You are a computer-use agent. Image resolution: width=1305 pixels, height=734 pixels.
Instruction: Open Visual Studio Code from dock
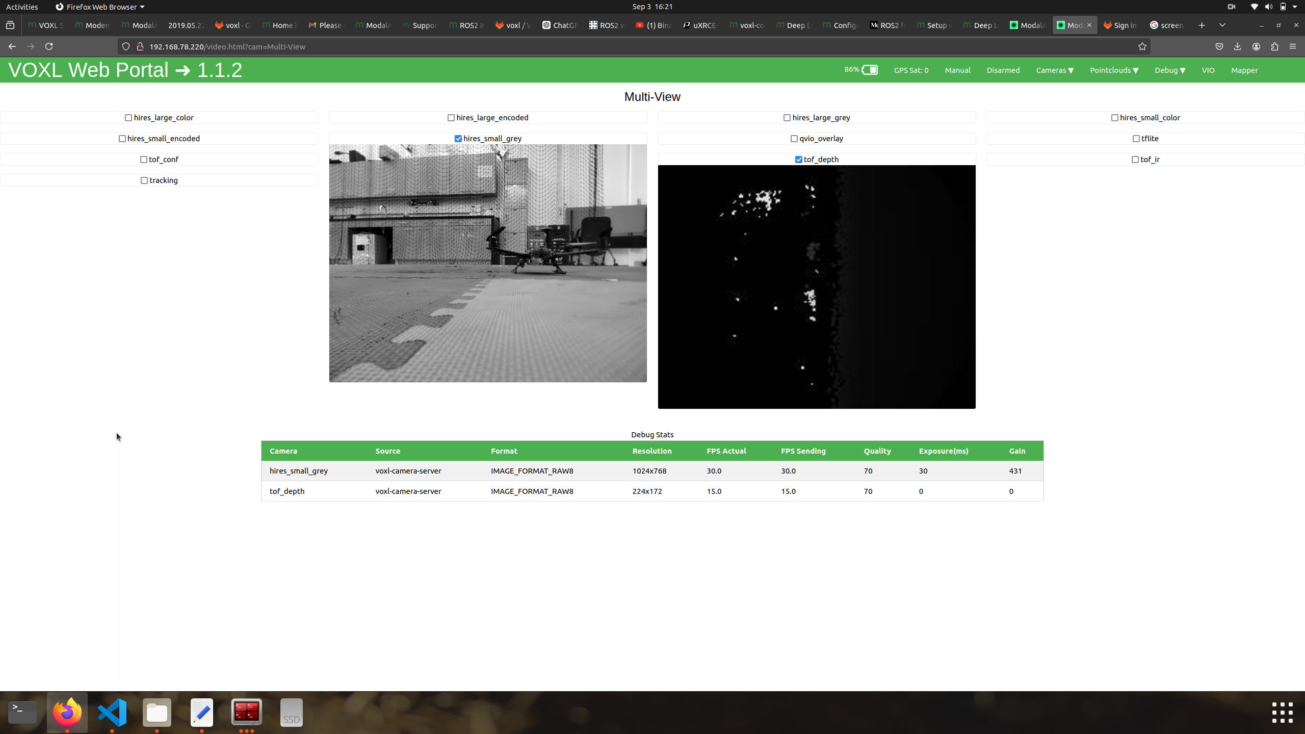(112, 712)
